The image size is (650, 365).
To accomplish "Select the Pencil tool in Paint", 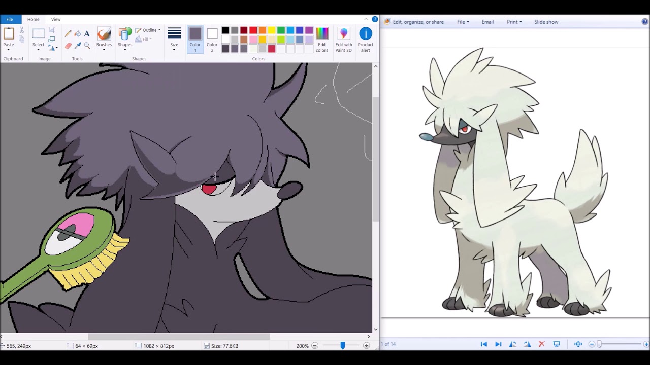I will point(68,34).
